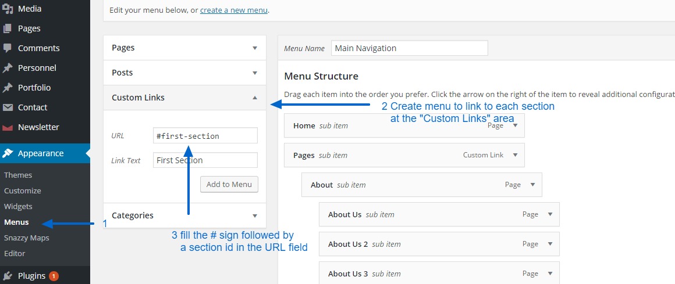Click the Media icon in sidebar
This screenshot has height=284, width=675.
click(8, 9)
